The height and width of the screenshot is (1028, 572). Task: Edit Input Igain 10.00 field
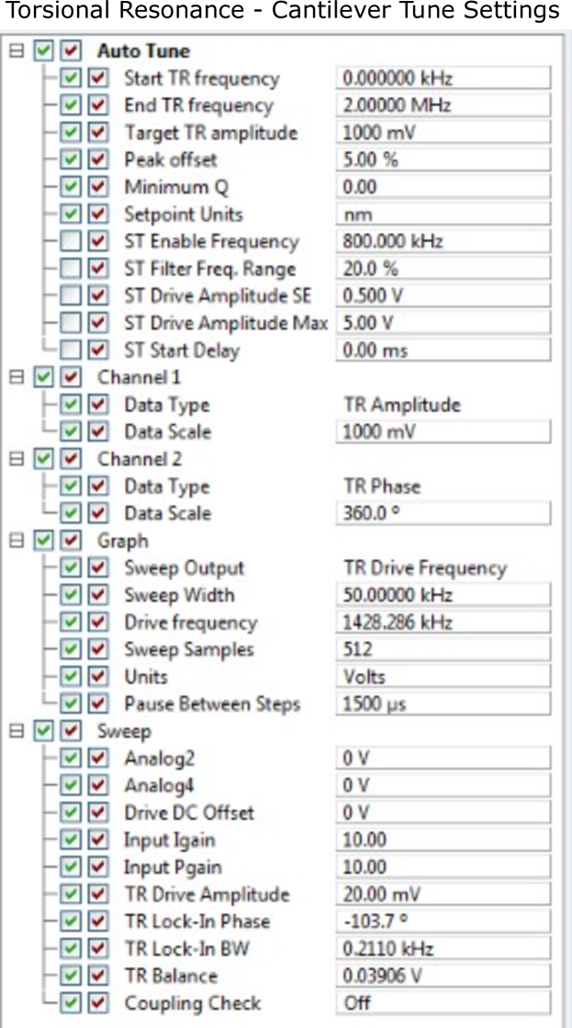pos(443,840)
